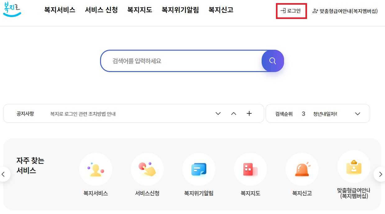Select the 서비스 신청 menu item

pos(101,10)
